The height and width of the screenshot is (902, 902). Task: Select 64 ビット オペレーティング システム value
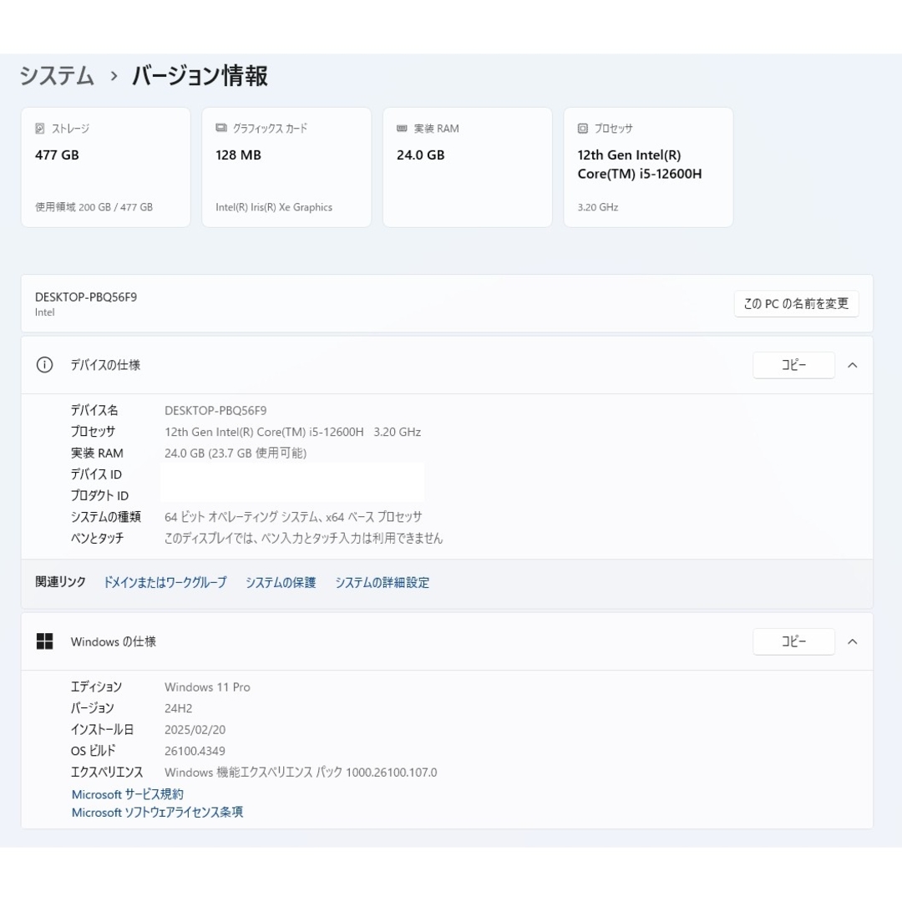(x=293, y=517)
